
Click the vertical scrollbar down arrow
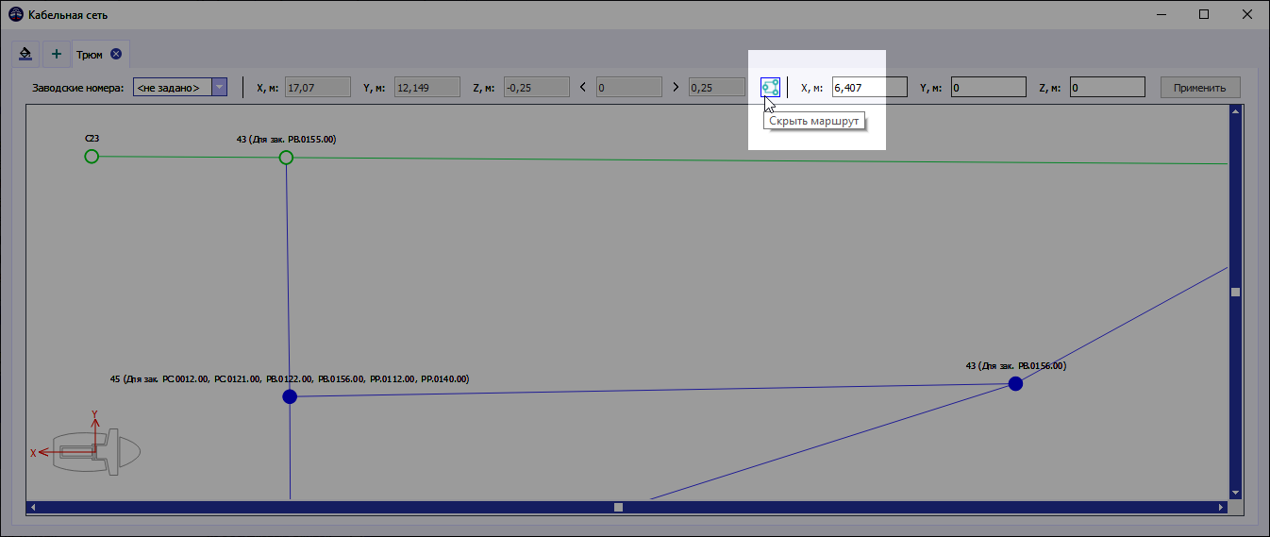[x=1235, y=493]
